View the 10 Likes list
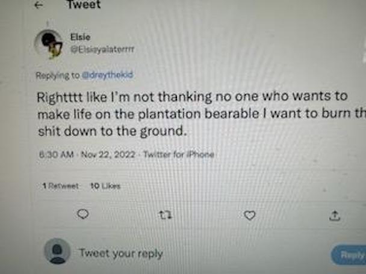This screenshot has width=366, height=274. point(105,186)
